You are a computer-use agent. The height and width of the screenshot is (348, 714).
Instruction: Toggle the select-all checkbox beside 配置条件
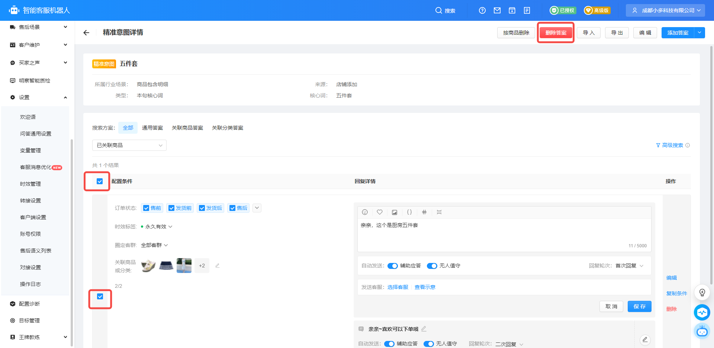[x=100, y=181]
